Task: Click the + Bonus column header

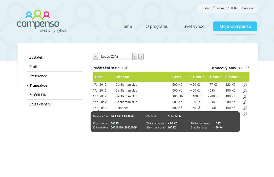Action: [197, 77]
